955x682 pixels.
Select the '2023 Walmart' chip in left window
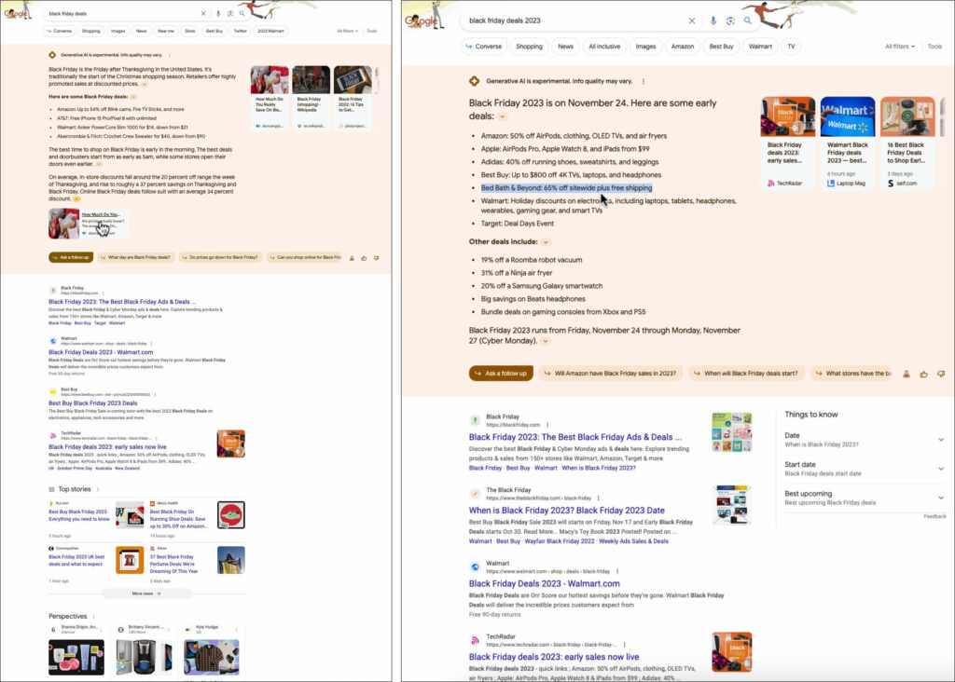click(x=270, y=31)
